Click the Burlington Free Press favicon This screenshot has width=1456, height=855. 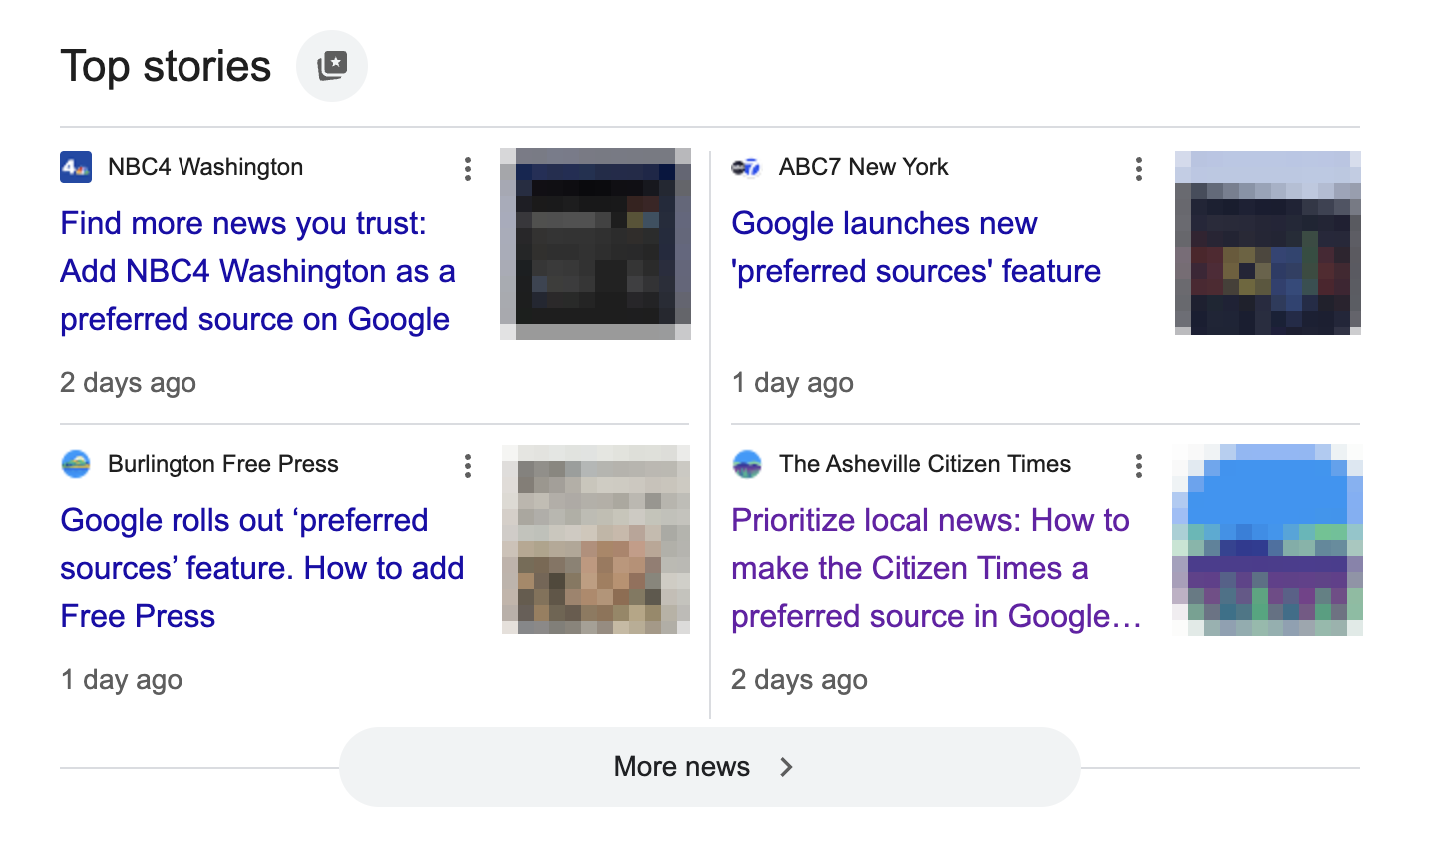pyautogui.click(x=76, y=464)
